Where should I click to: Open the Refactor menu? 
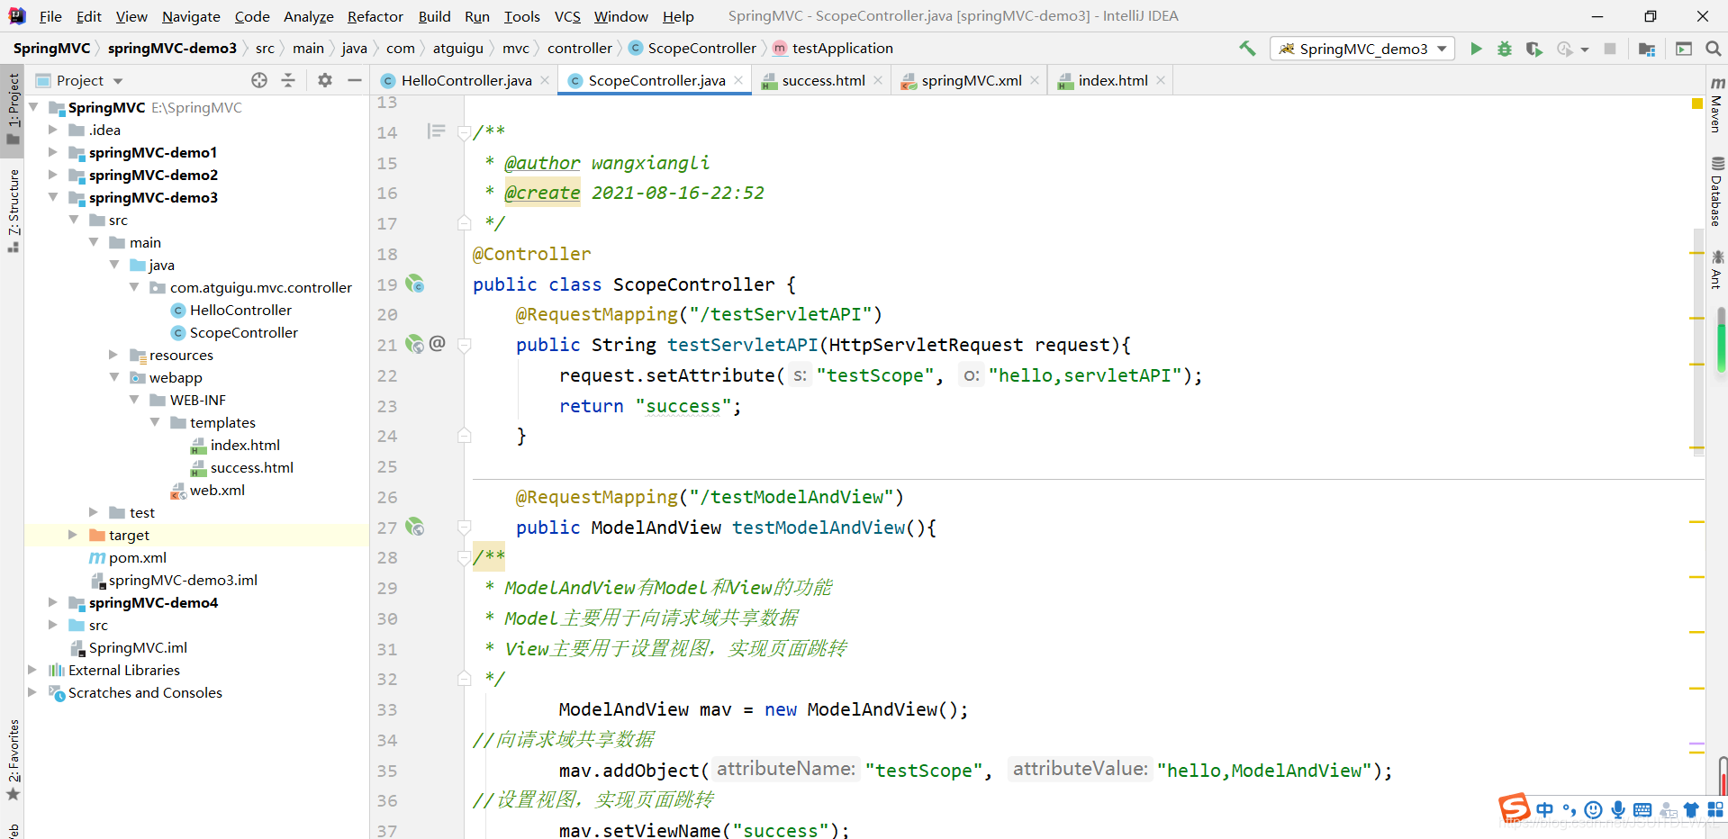(x=375, y=16)
